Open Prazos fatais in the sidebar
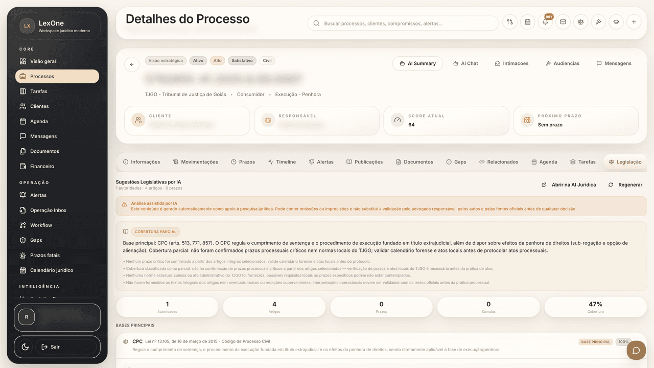654x368 pixels. click(x=44, y=255)
